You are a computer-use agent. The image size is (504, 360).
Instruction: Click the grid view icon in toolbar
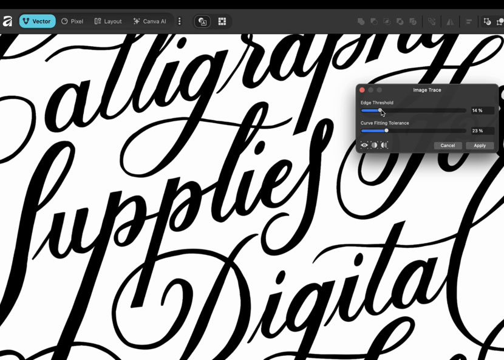[x=222, y=21]
